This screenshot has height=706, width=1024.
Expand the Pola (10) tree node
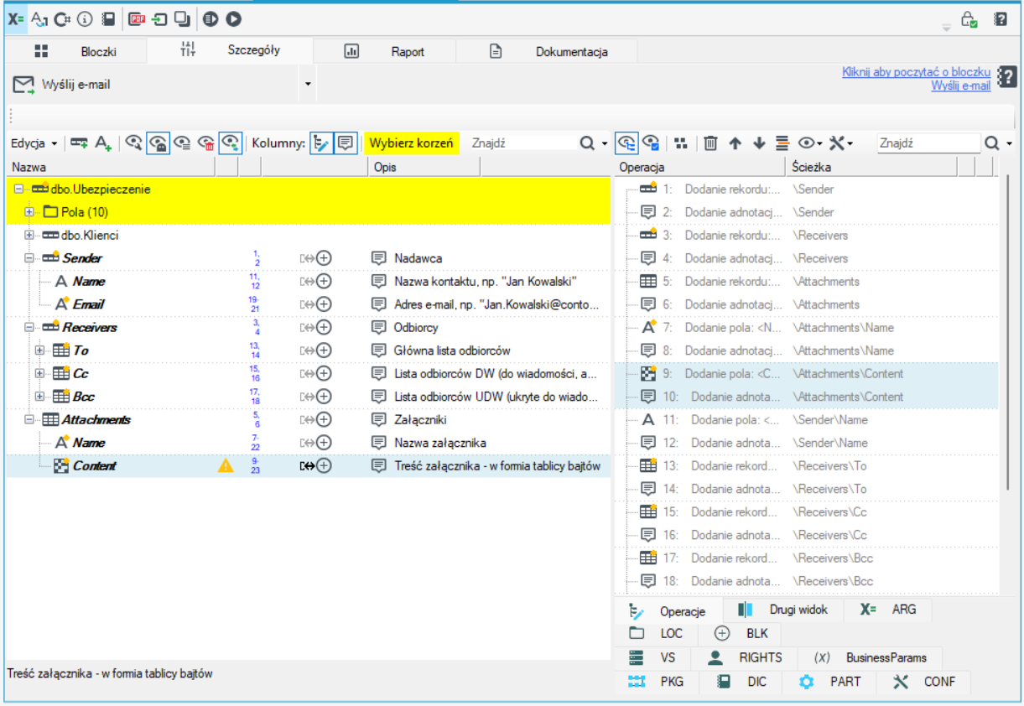(29, 212)
